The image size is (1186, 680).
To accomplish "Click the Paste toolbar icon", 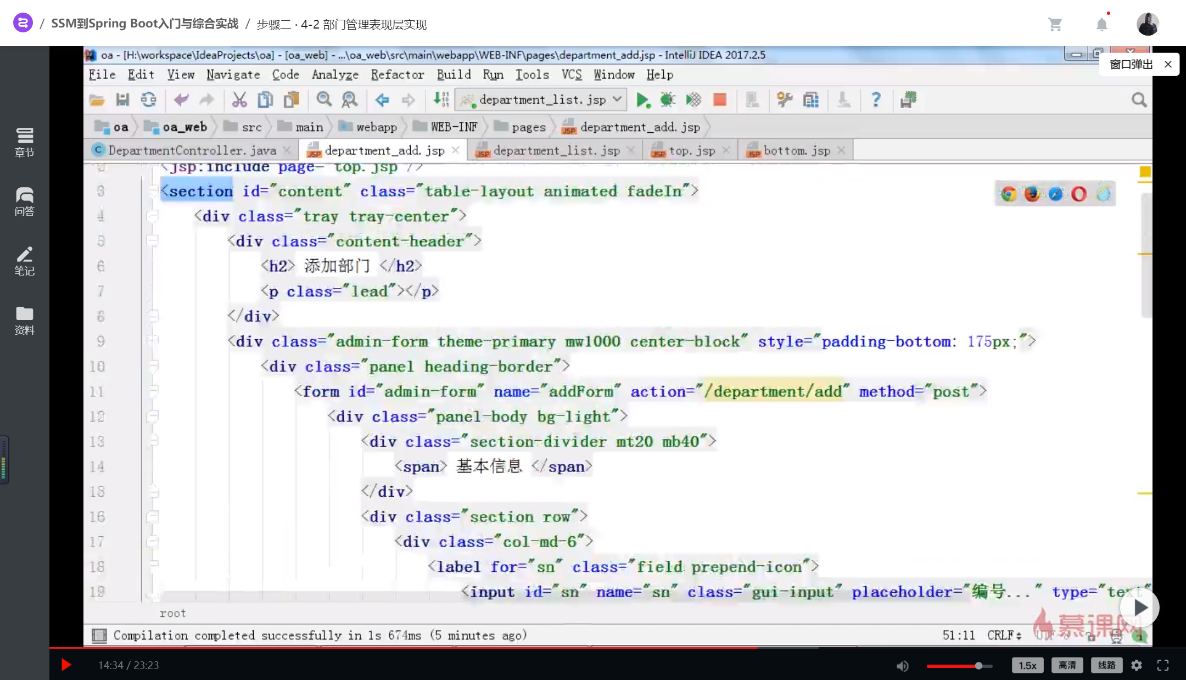I will [291, 100].
